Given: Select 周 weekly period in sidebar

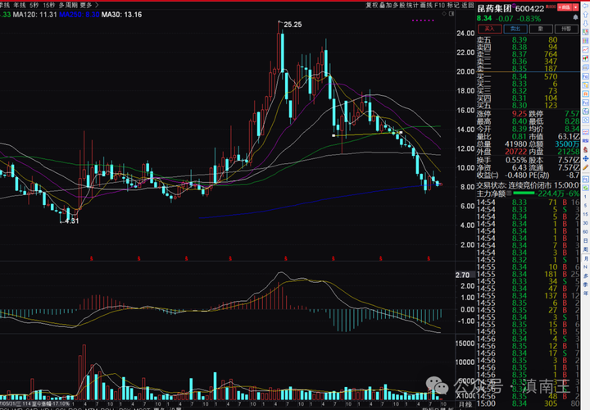Looking at the screenshot, I should pos(585,249).
